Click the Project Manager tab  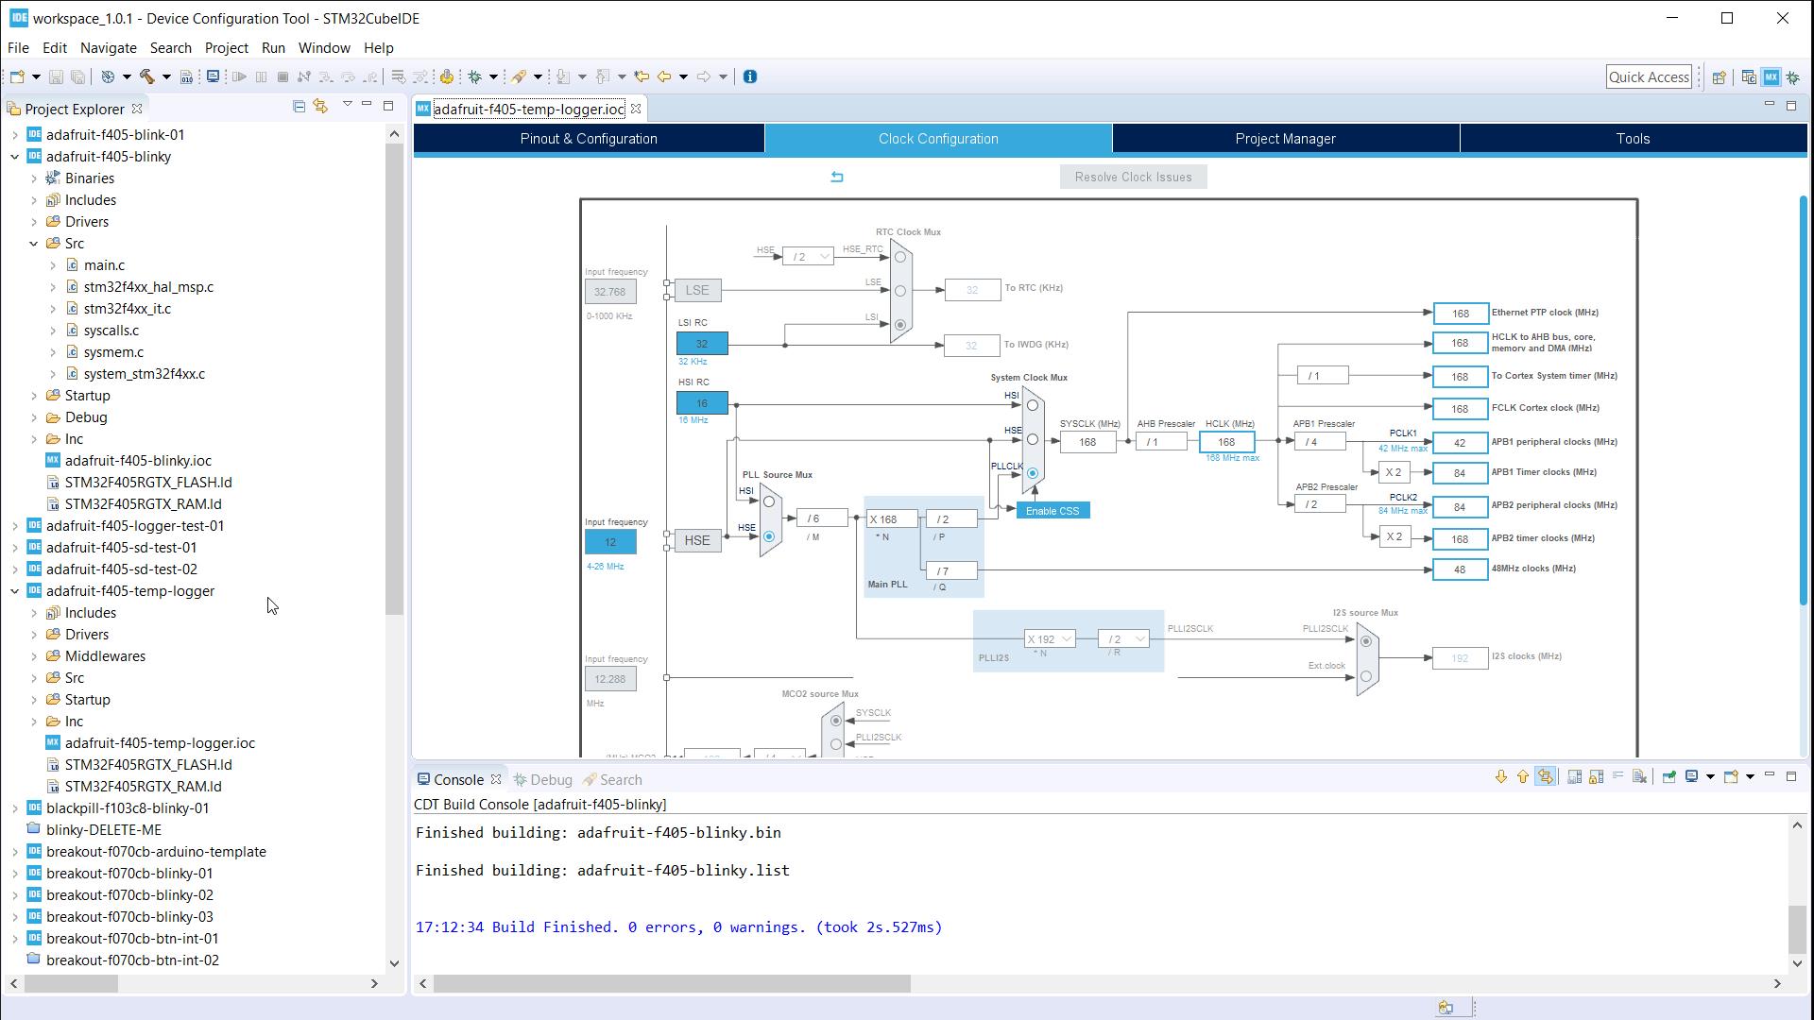tap(1286, 138)
